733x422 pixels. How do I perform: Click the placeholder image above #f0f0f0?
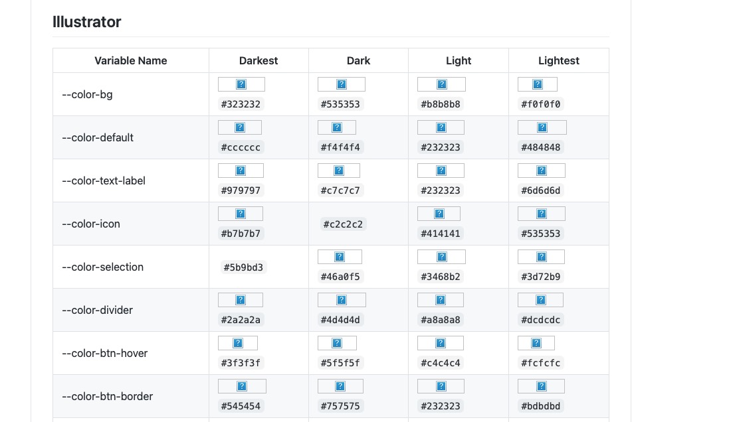pyautogui.click(x=538, y=84)
